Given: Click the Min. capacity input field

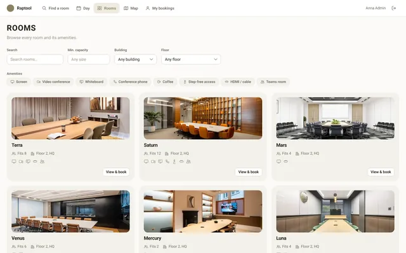Looking at the screenshot, I should point(89,59).
